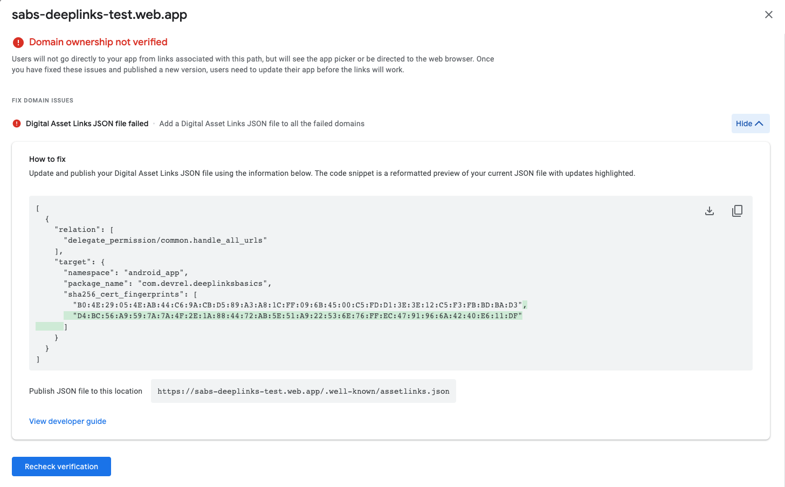Image resolution: width=785 pixels, height=487 pixels.
Task: Open the View developer guide link
Action: click(x=67, y=421)
